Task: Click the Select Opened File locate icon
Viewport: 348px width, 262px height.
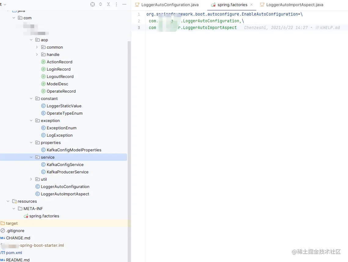Action: [x=93, y=4]
